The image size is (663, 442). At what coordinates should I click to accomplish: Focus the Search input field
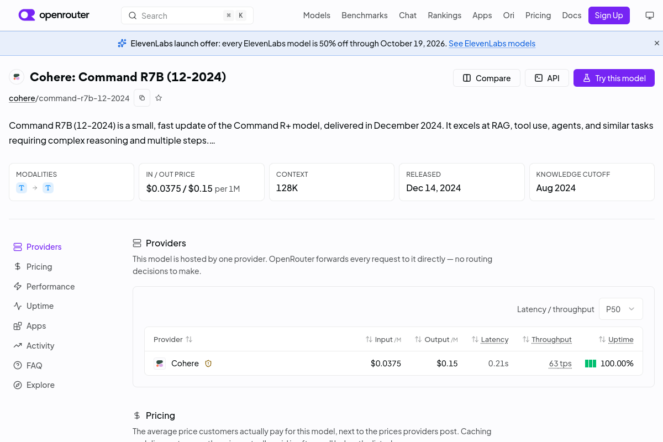187,15
